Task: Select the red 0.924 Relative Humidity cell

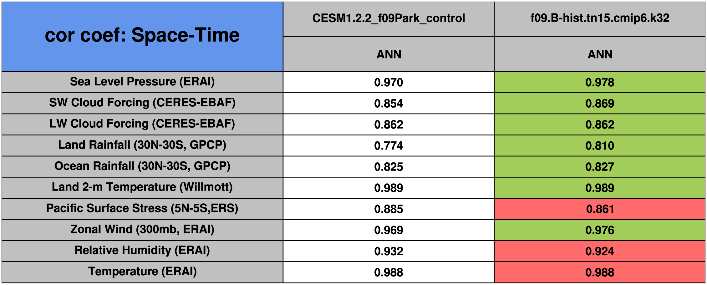Action: point(600,251)
